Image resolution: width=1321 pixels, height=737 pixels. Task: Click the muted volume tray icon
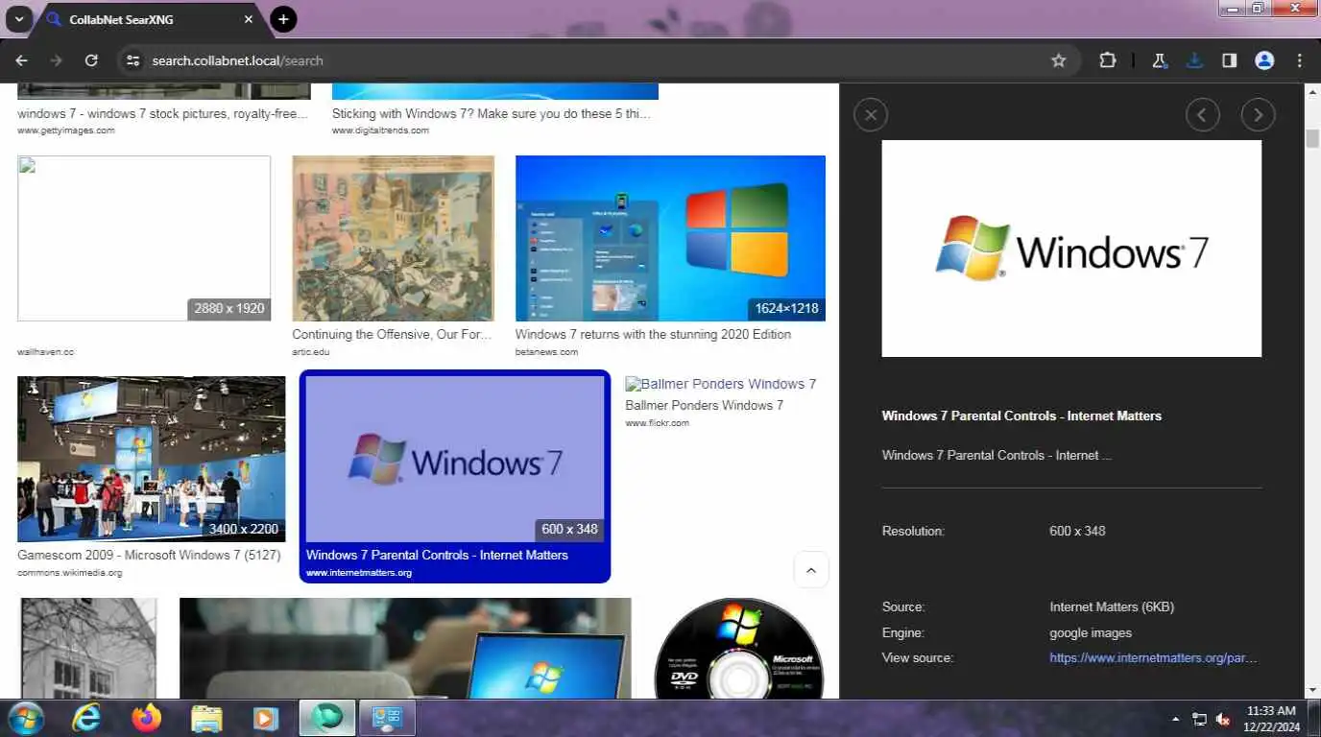[x=1223, y=719]
